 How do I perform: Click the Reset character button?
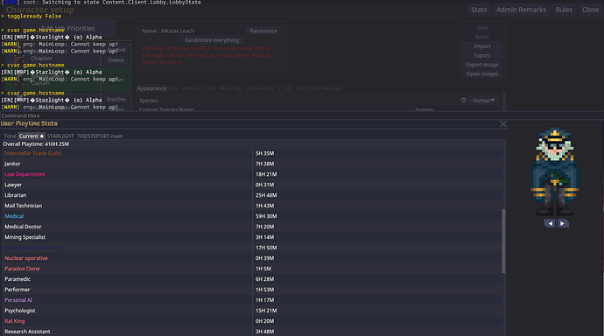(x=482, y=37)
